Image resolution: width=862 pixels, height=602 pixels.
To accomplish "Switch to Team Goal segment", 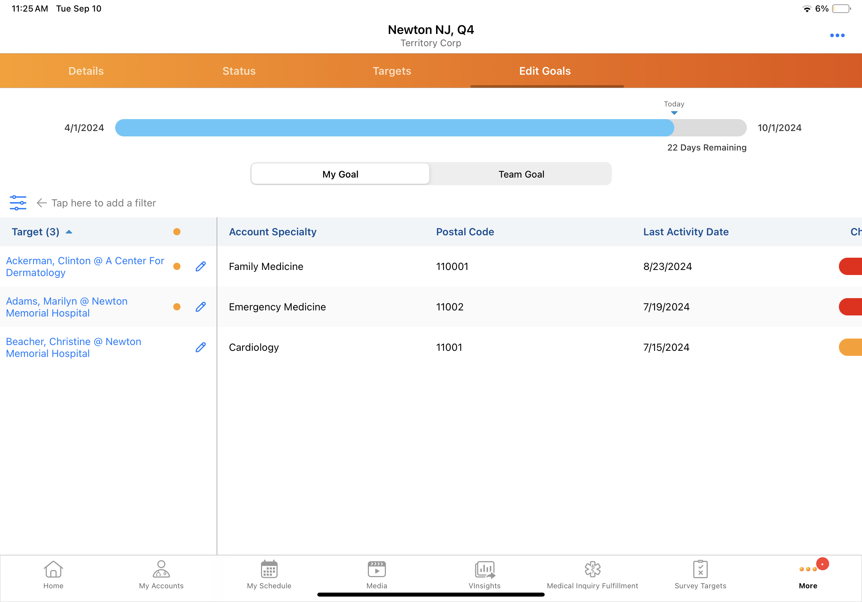I will click(x=521, y=174).
